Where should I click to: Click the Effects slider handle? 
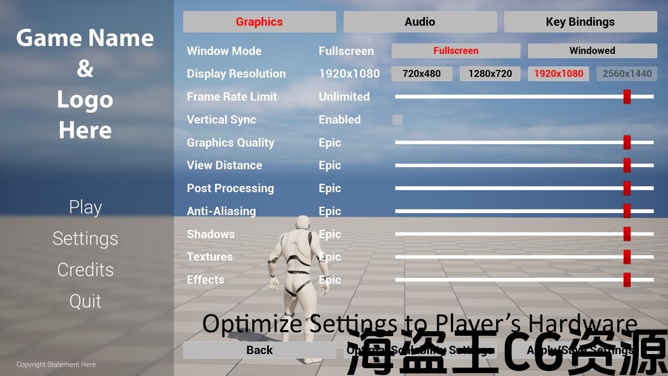627,280
